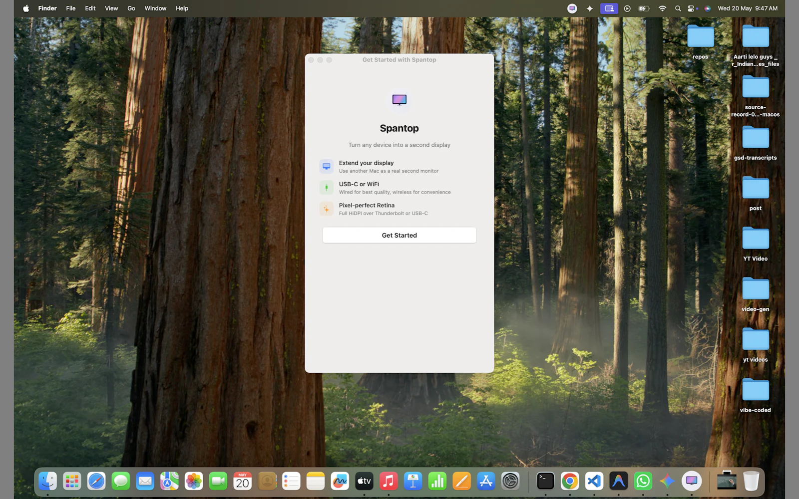Image resolution: width=799 pixels, height=499 pixels.
Task: Open Messages from the Dock
Action: click(x=121, y=481)
